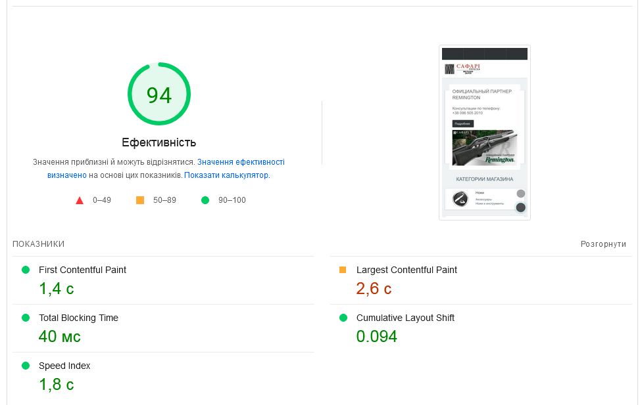Click the red triangle 0–49 legend icon

[80, 200]
